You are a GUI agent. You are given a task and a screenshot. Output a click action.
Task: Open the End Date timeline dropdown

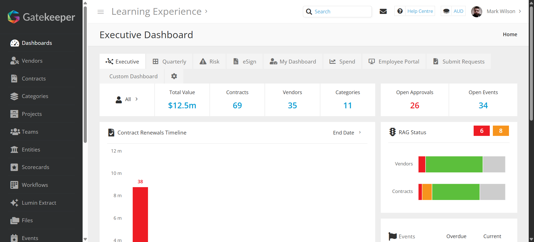point(347,133)
